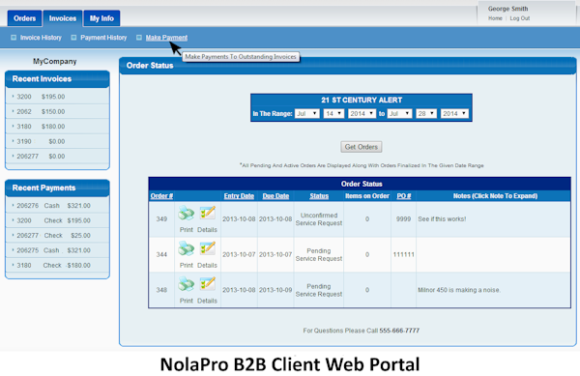This screenshot has height=376, width=580.
Task: Open recent invoice 3190 for $0.00
Action: [57, 141]
